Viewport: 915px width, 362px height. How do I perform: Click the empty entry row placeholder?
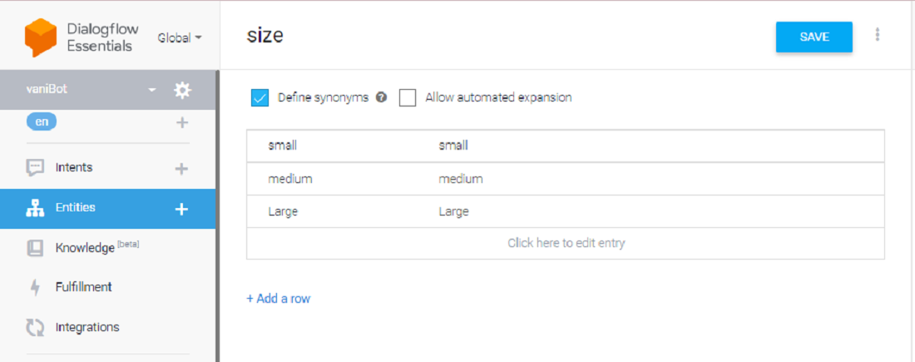pyautogui.click(x=566, y=244)
